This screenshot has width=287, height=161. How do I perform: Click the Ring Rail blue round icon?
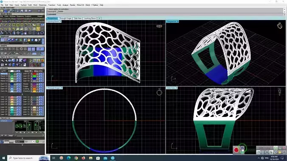pos(2,142)
